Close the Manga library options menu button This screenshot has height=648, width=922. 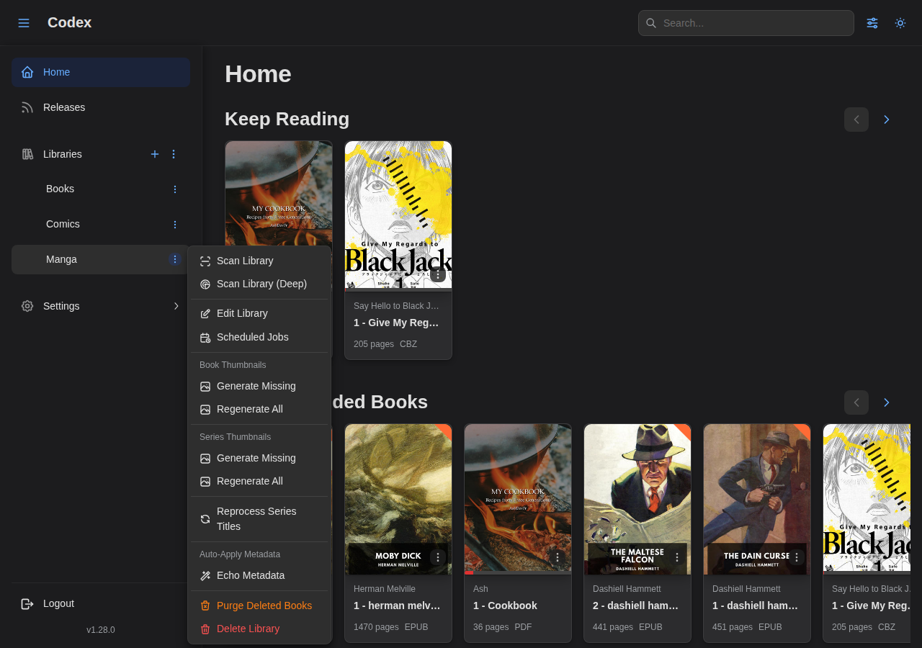(x=174, y=259)
